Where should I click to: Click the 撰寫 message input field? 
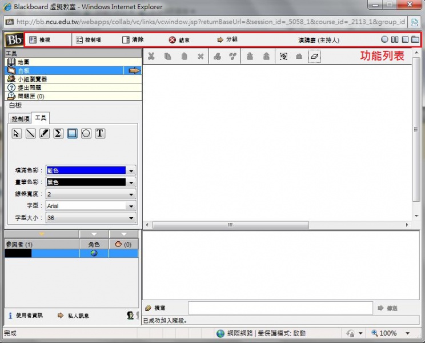(280, 308)
